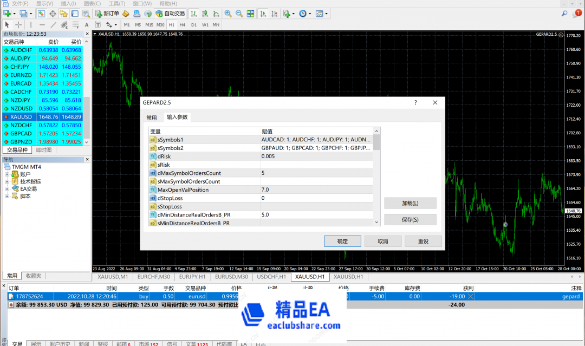Zoom out on the chart with magnifier icon
Screen dimensions: 585x346
(x=239, y=14)
